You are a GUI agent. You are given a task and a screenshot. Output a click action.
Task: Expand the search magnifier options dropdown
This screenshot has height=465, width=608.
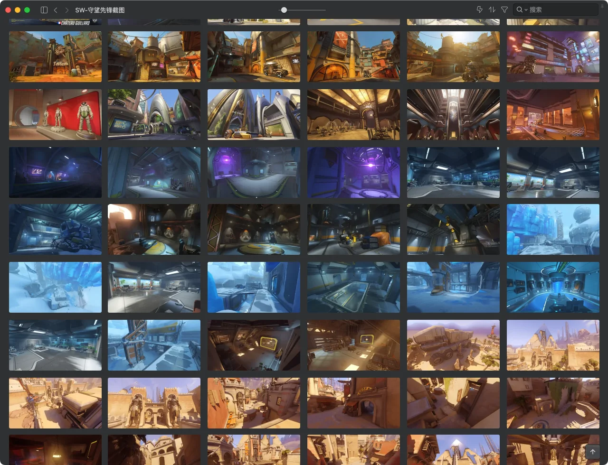tap(522, 9)
